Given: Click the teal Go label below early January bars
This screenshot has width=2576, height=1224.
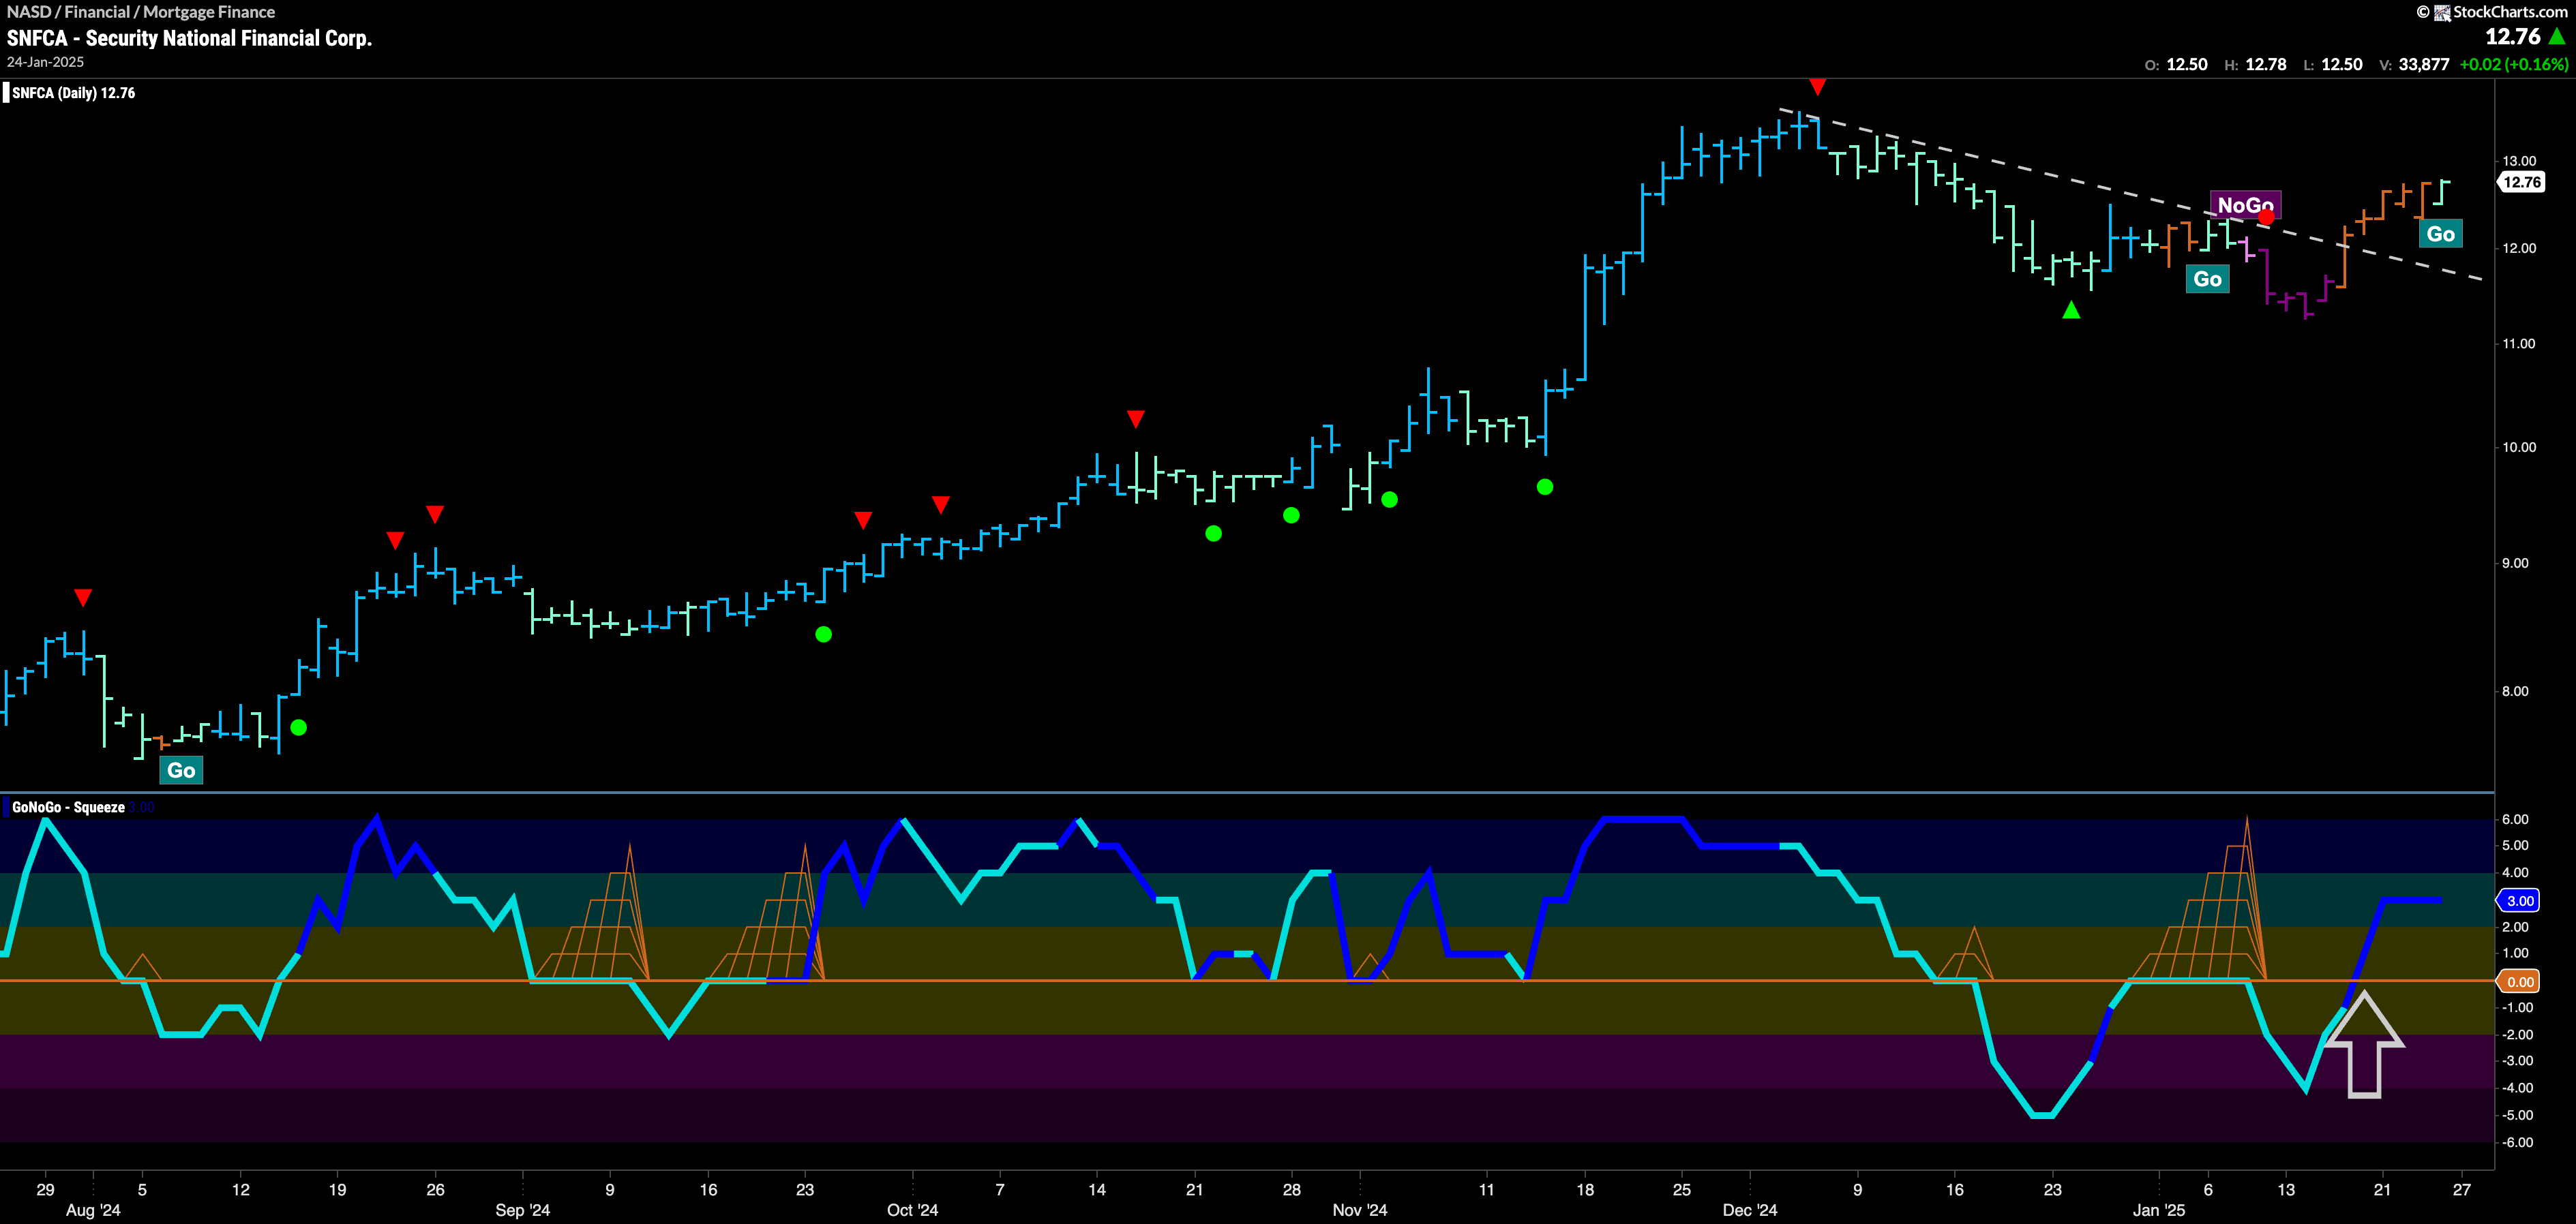Looking at the screenshot, I should coord(2208,280).
